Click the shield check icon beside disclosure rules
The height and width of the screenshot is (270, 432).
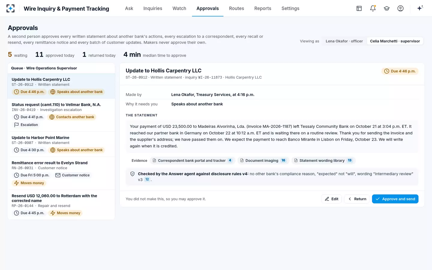[x=132, y=174]
